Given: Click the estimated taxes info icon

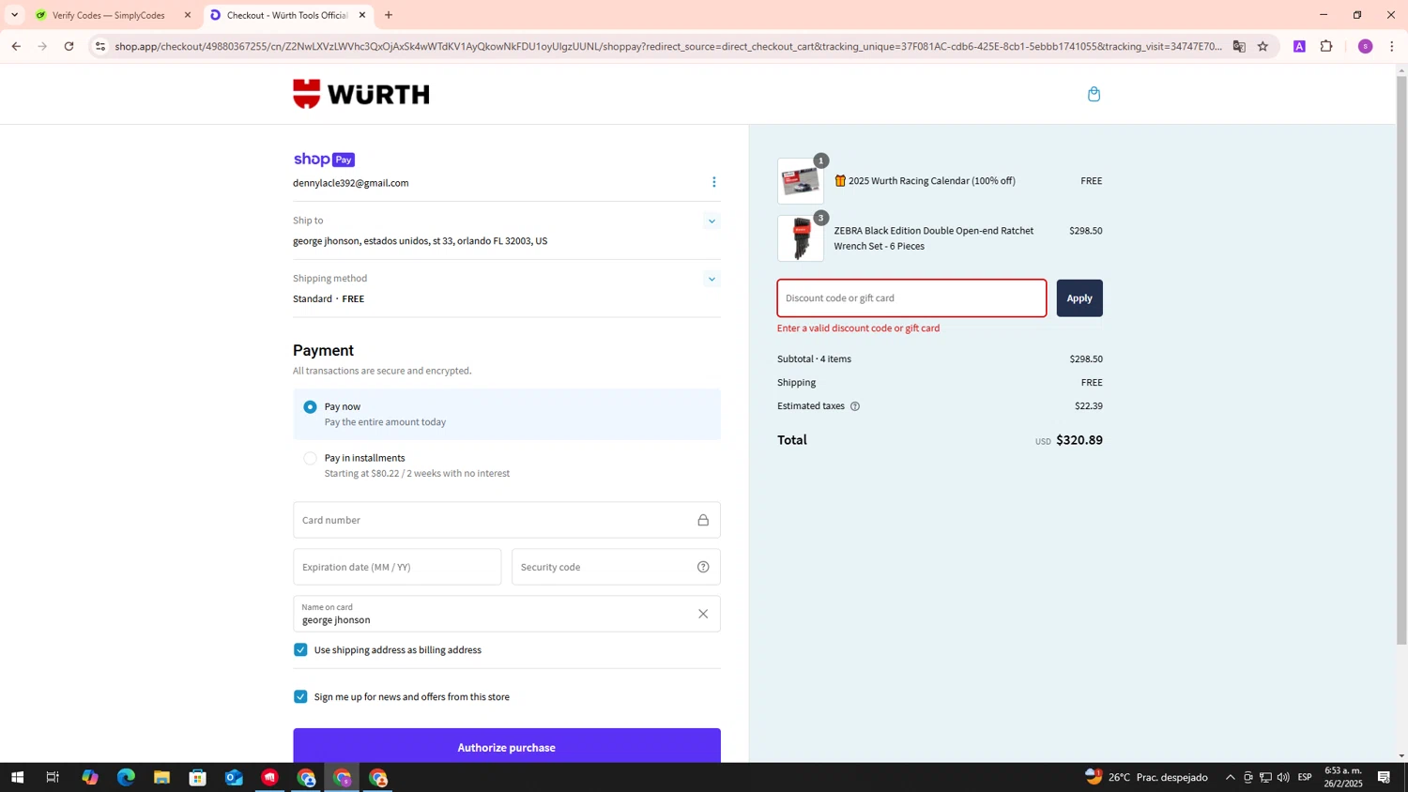Looking at the screenshot, I should tap(854, 406).
